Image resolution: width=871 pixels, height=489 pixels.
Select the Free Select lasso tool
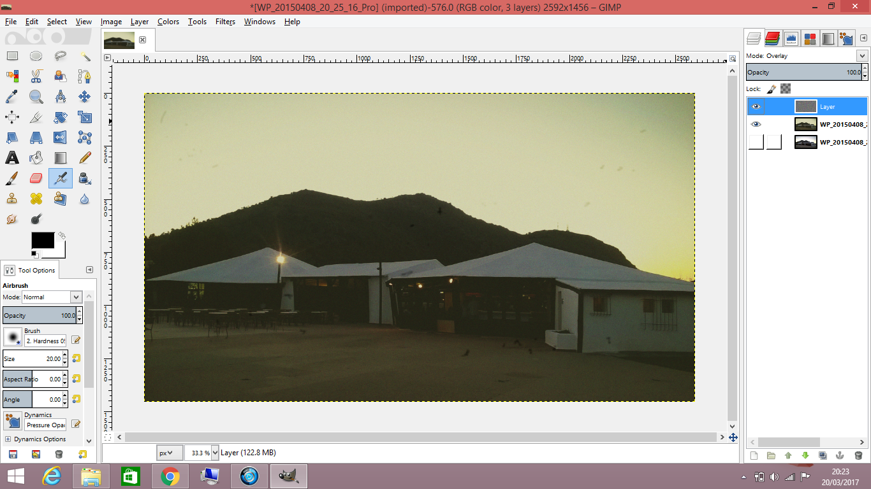click(61, 56)
